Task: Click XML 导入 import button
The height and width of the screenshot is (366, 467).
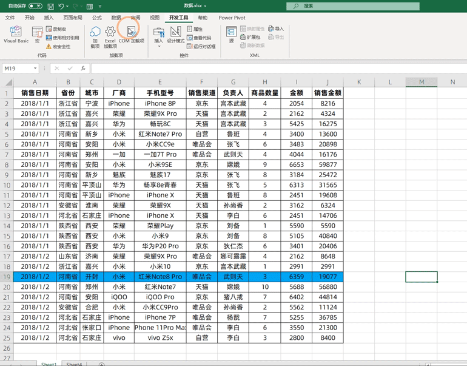Action: coord(276,29)
